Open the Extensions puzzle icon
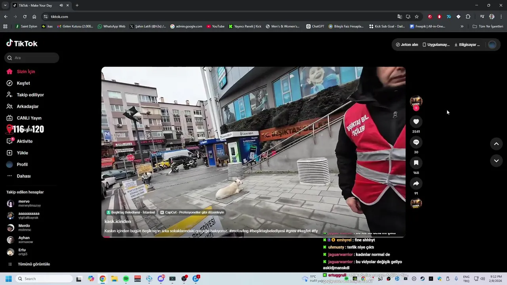The width and height of the screenshot is (507, 285). [468, 17]
